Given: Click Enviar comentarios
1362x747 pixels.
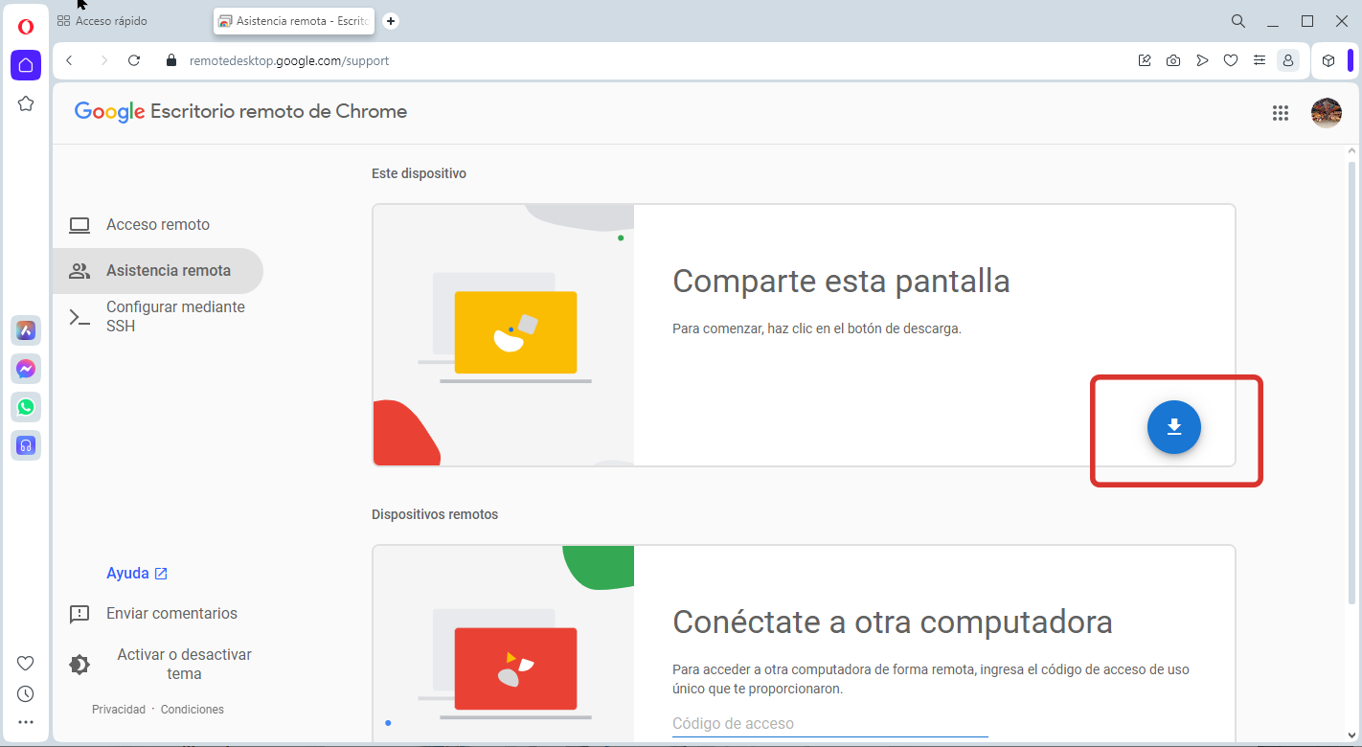Looking at the screenshot, I should [170, 614].
